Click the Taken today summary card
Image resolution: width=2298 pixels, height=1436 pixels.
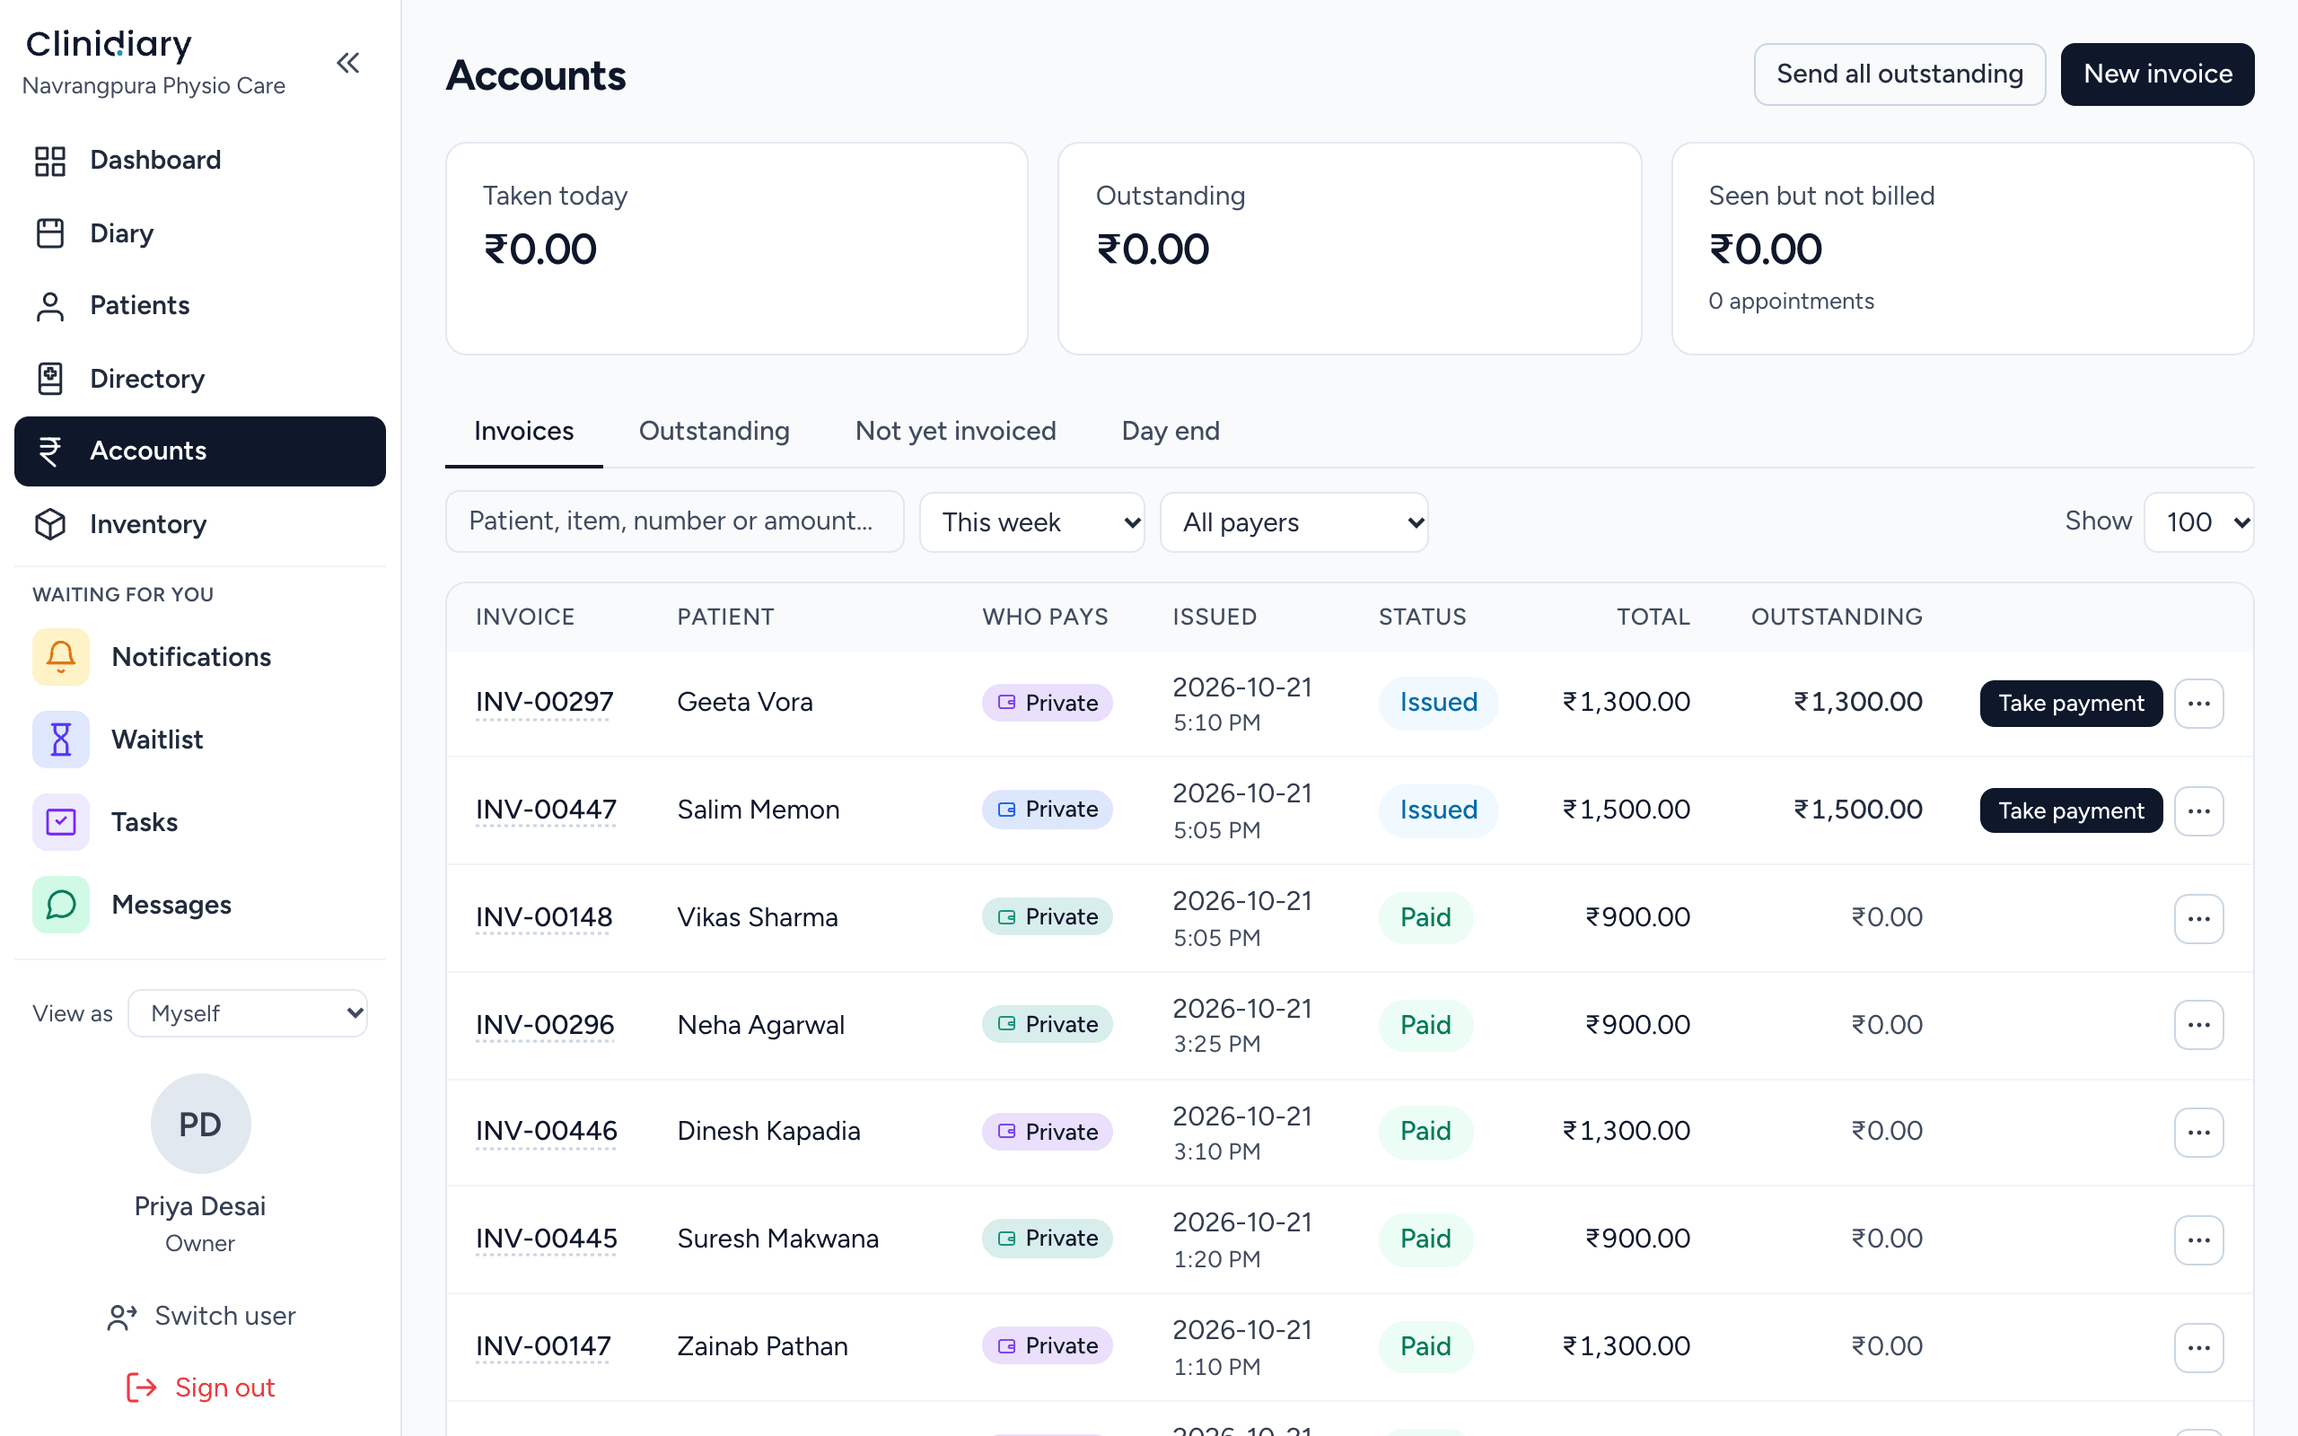tap(737, 249)
